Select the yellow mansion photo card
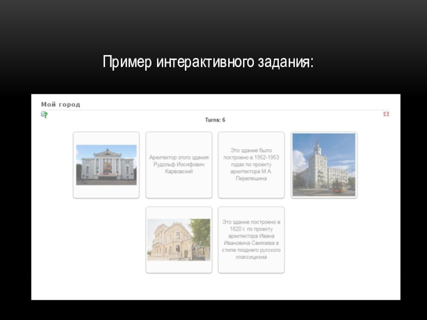This screenshot has height=320, width=427. tap(179, 239)
